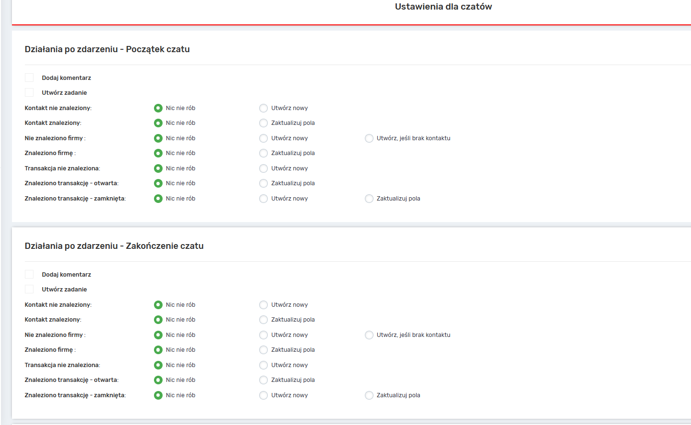Set Znaleziono firmę to 'Zaktualizuj pola', Początek czatu
The height and width of the screenshot is (425, 691).
click(263, 153)
